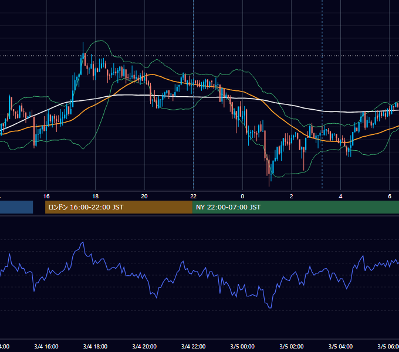This screenshot has height=352, width=399.
Task: Click the 22 hour label on the chart axis
Action: pyautogui.click(x=194, y=197)
